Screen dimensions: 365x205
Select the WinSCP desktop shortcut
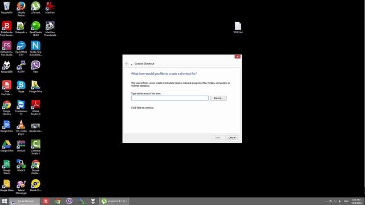pyautogui.click(x=21, y=166)
